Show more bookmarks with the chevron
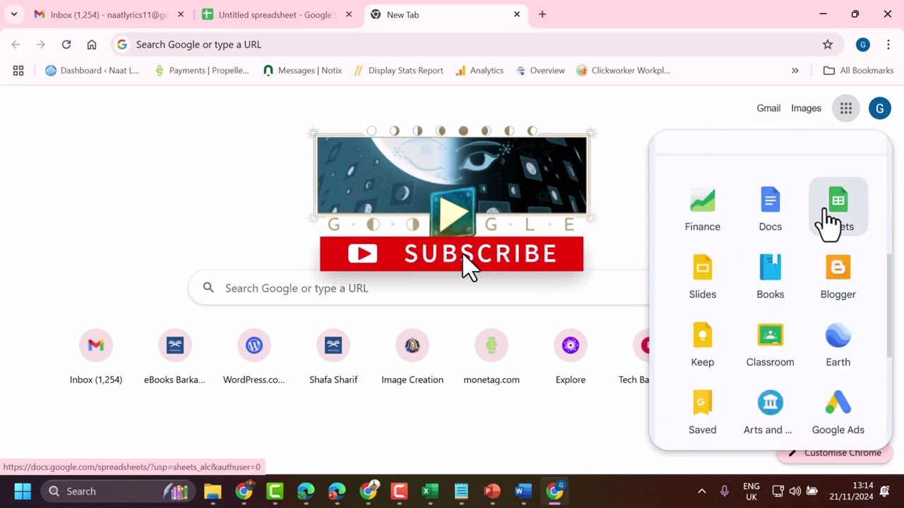Viewport: 904px width, 508px height. pos(795,71)
